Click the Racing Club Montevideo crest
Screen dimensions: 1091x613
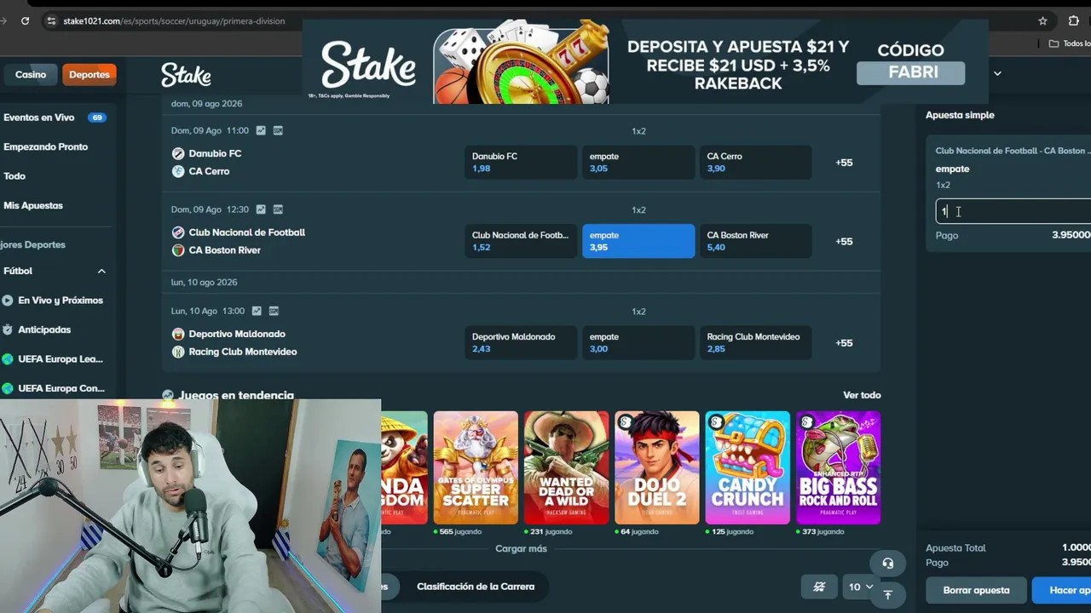pyautogui.click(x=178, y=352)
